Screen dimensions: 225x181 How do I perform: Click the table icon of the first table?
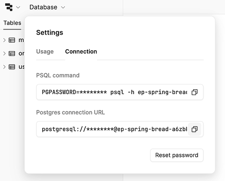(x=12, y=40)
